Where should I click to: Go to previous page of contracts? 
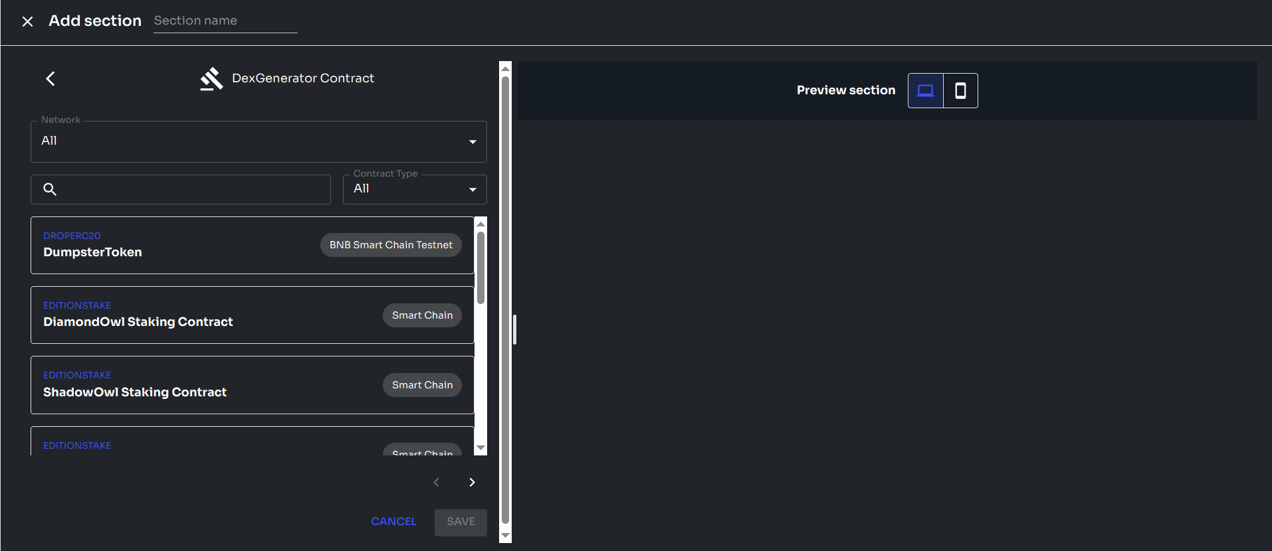tap(437, 483)
